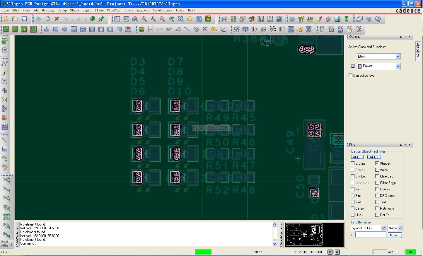Open the Shape menu

pos(74,10)
